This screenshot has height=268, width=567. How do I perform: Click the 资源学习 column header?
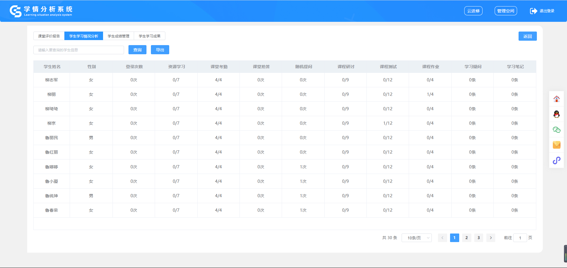177,67
